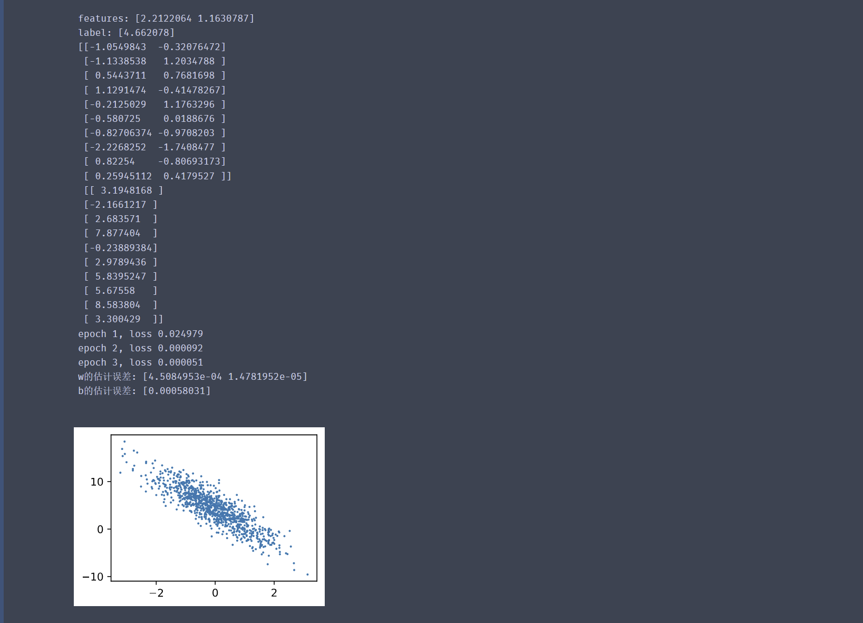Click the epoch 2 loss line
The height and width of the screenshot is (623, 863).
140,348
